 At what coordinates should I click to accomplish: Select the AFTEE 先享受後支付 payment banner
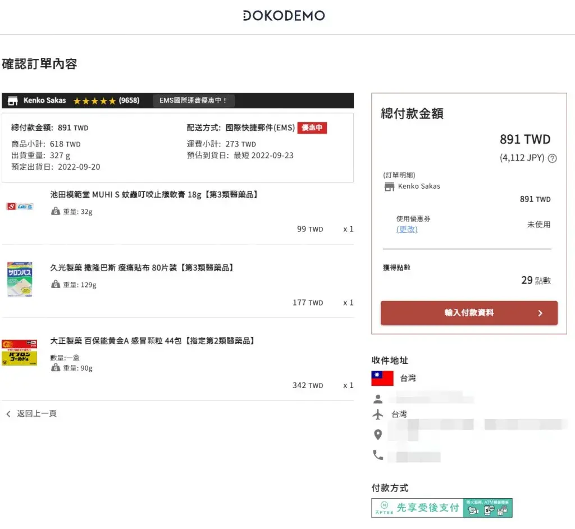tap(441, 508)
